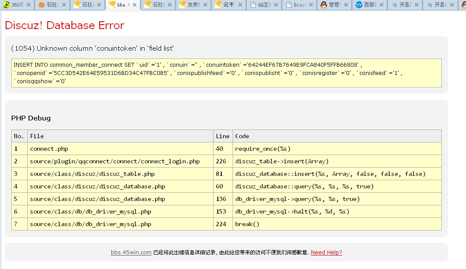Screen dimensions: 466x269
Task: Open the QQ互 tab
Action: coord(264,5)
